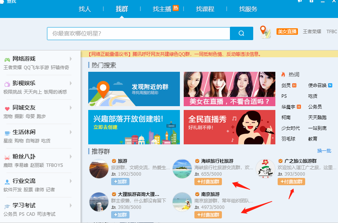This screenshot has height=223, width=338.
Task: Click 轩辕传奇 under 网络游戏
Action: (60, 68)
